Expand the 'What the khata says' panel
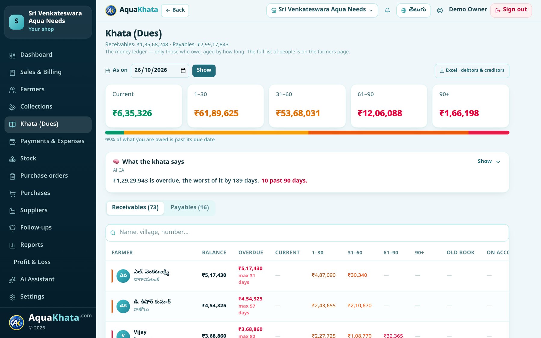 [489, 161]
